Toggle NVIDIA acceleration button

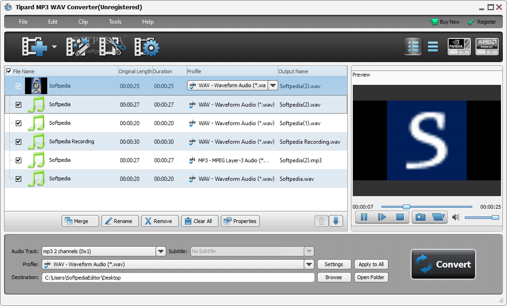tap(459, 47)
